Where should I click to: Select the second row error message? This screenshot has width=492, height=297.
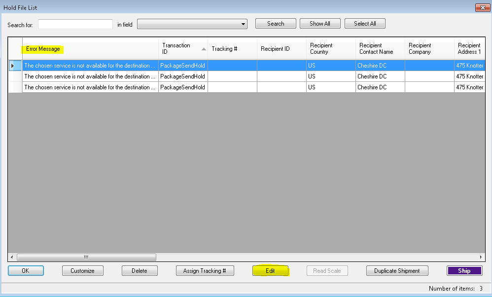point(90,76)
